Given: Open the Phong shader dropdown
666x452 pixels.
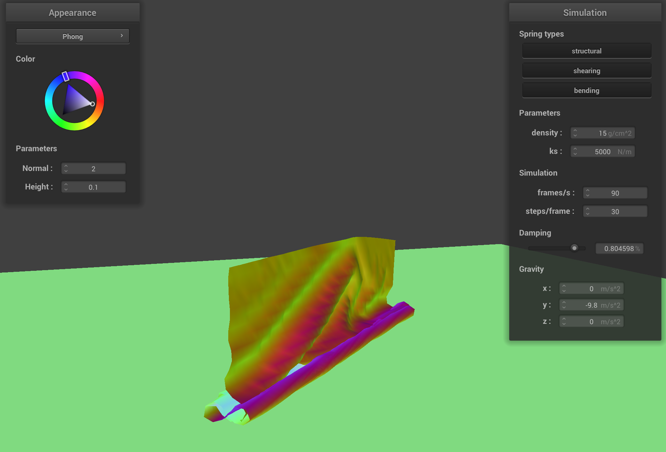Looking at the screenshot, I should point(72,36).
